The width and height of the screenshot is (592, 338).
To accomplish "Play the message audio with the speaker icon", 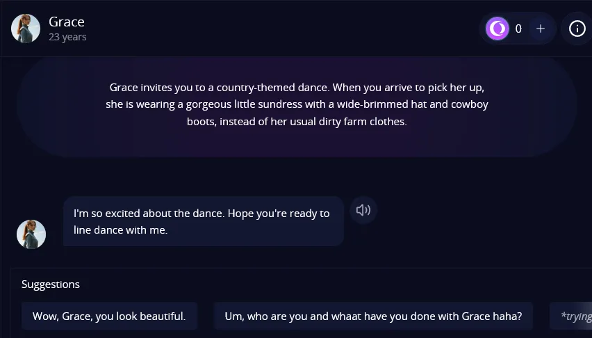I will [x=363, y=209].
